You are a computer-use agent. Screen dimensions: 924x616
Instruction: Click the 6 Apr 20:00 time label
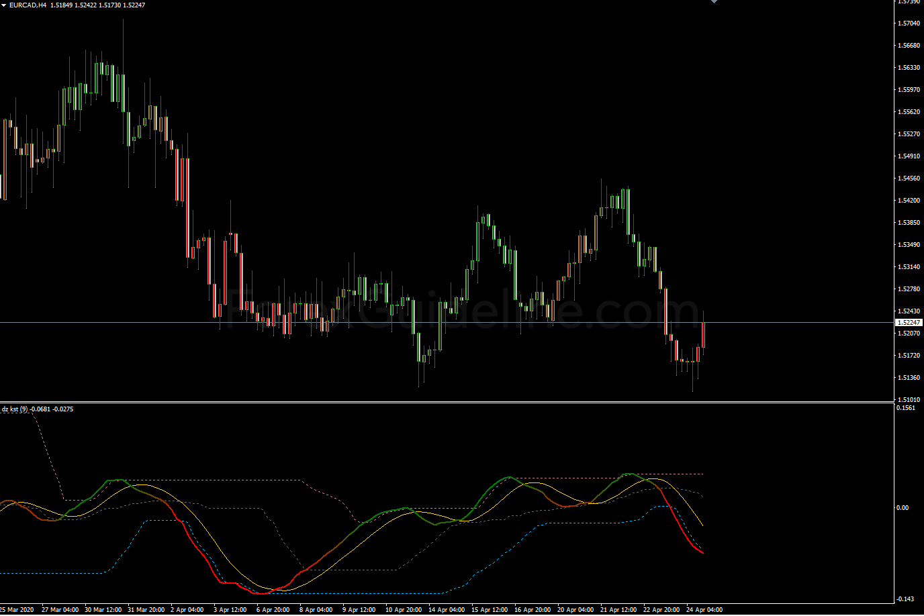273,610
